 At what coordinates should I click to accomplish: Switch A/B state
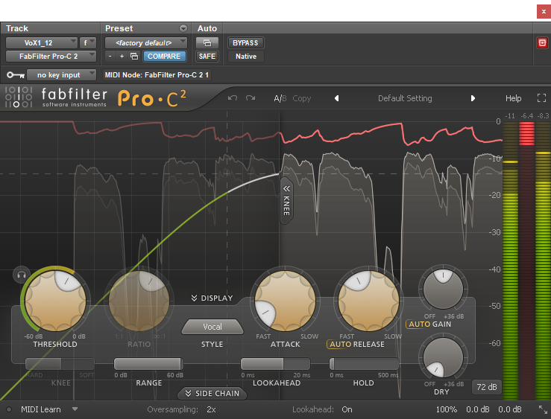(x=280, y=98)
